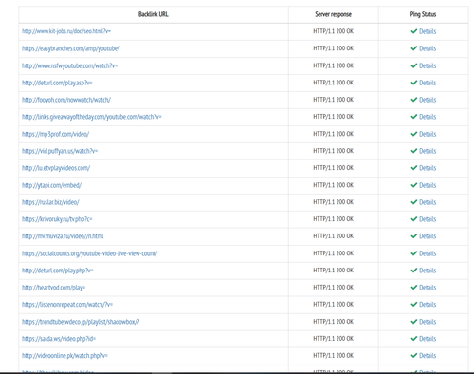Click green checkmark in vid.puffyan.us row
Screen dimensions: 474x374
(x=414, y=151)
